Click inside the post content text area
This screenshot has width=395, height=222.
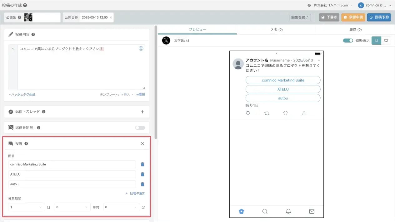point(81,67)
